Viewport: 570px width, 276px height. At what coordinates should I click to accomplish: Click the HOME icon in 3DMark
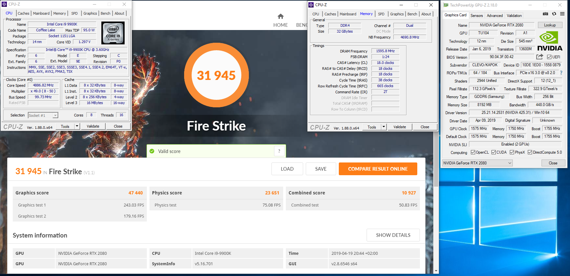click(x=281, y=16)
